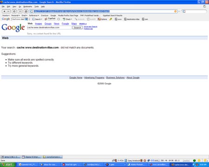Click the Windows Start button
This screenshot has width=209, height=167.
click(x=7, y=165)
